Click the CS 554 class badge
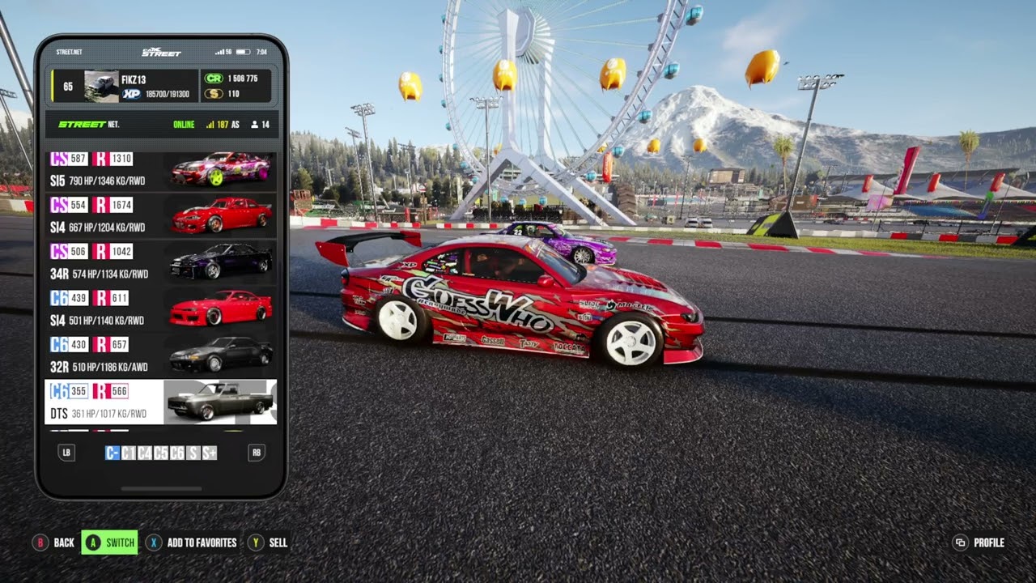1036x583 pixels. coord(69,205)
